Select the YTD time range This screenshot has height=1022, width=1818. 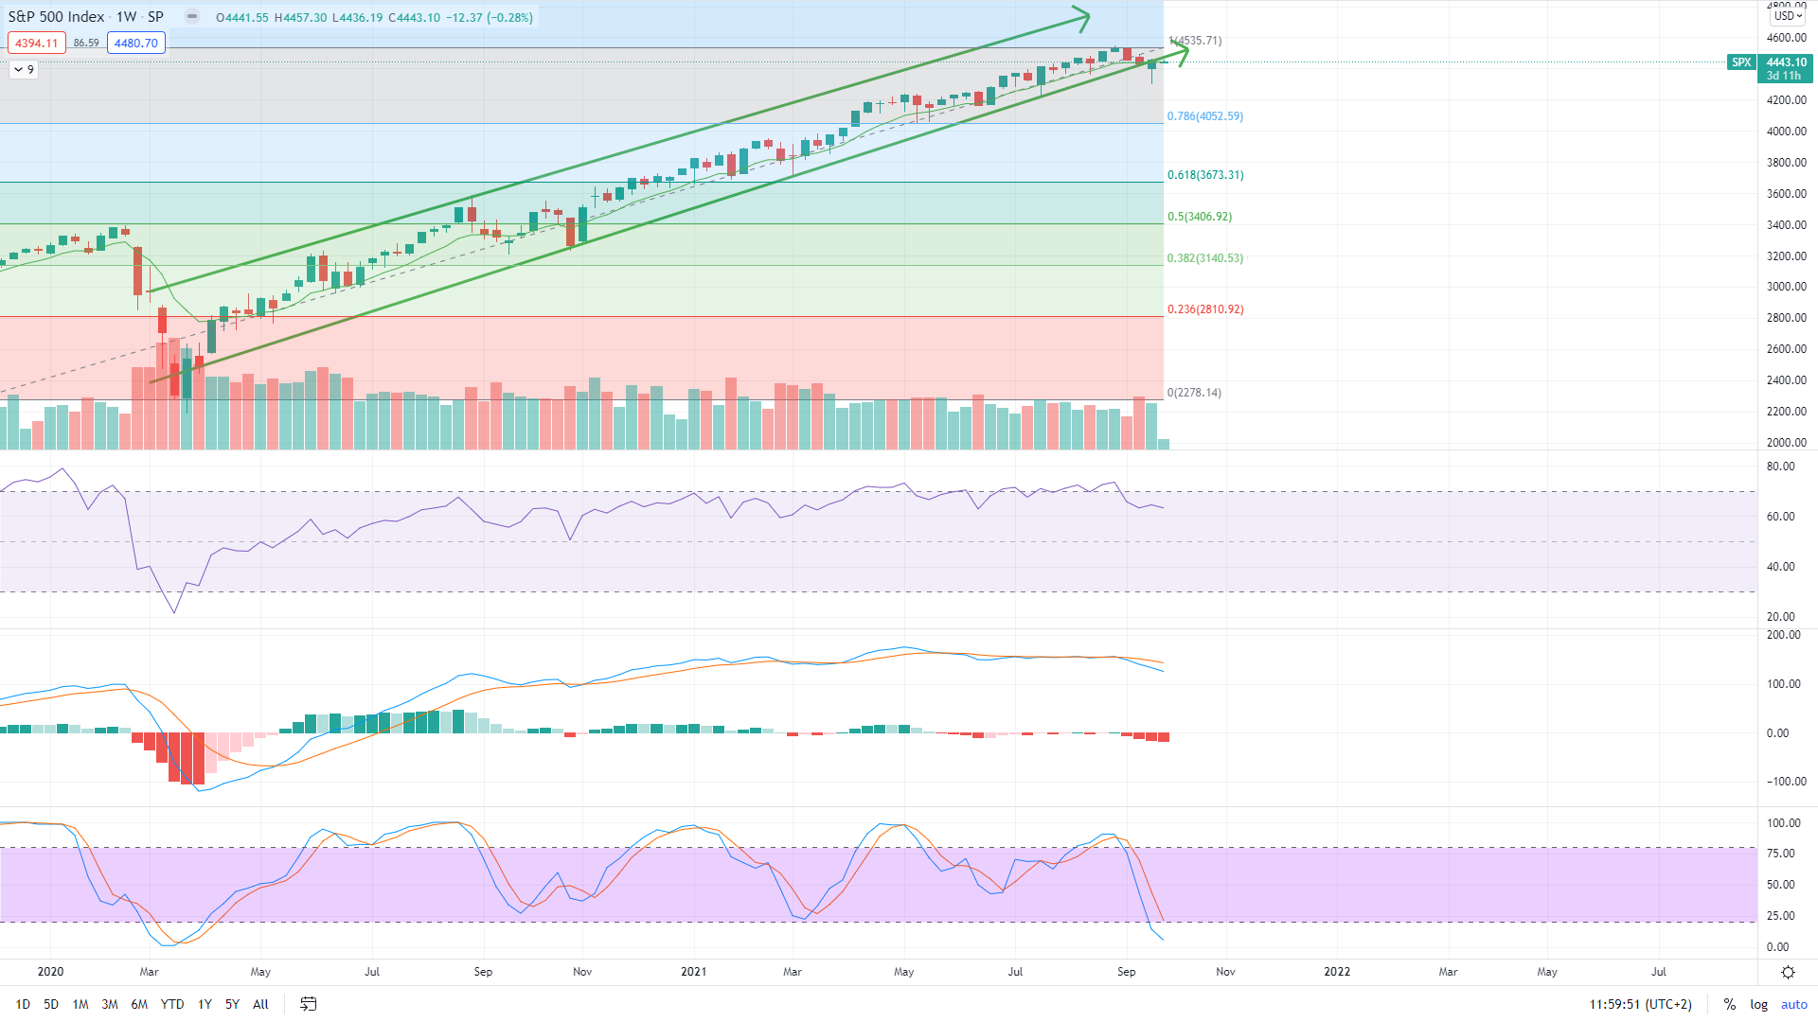(x=172, y=1004)
